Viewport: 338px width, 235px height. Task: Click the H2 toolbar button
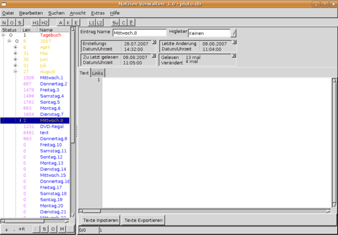[x=45, y=23]
